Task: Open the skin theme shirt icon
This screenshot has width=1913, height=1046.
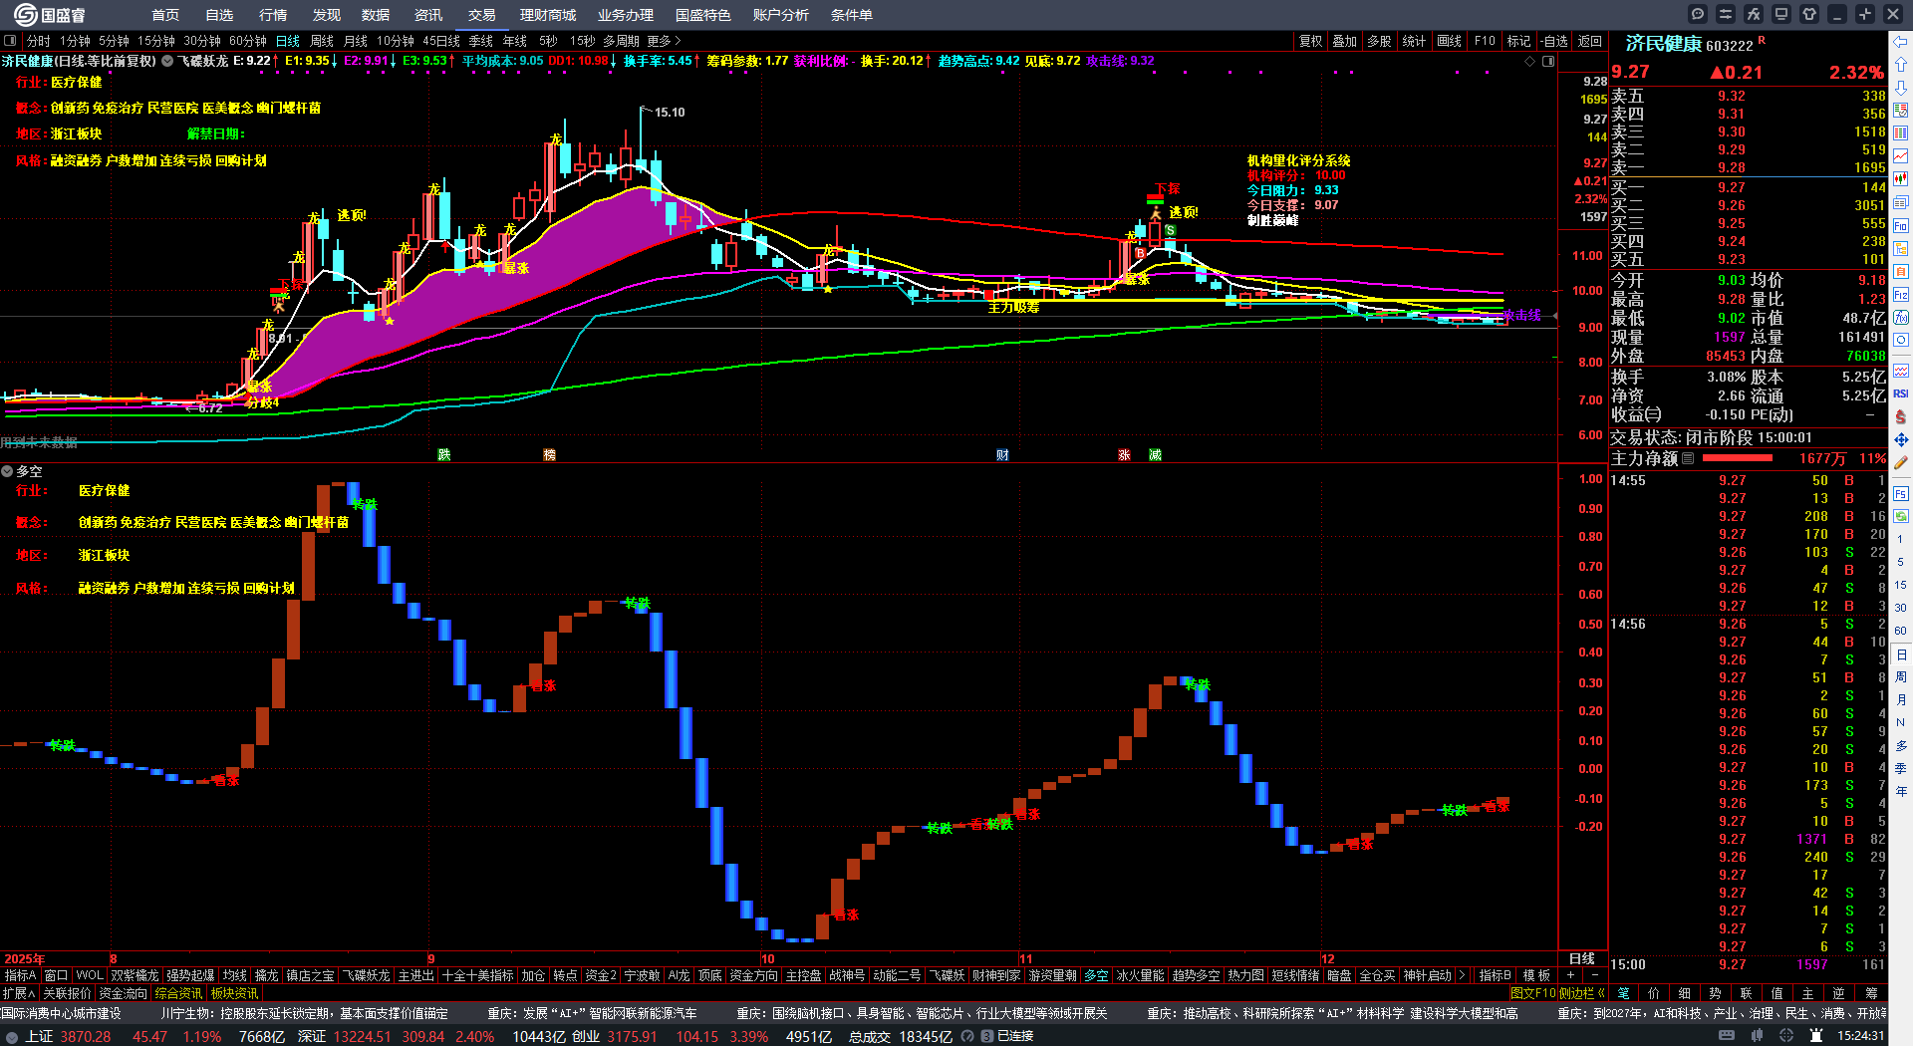Action: [x=1809, y=14]
